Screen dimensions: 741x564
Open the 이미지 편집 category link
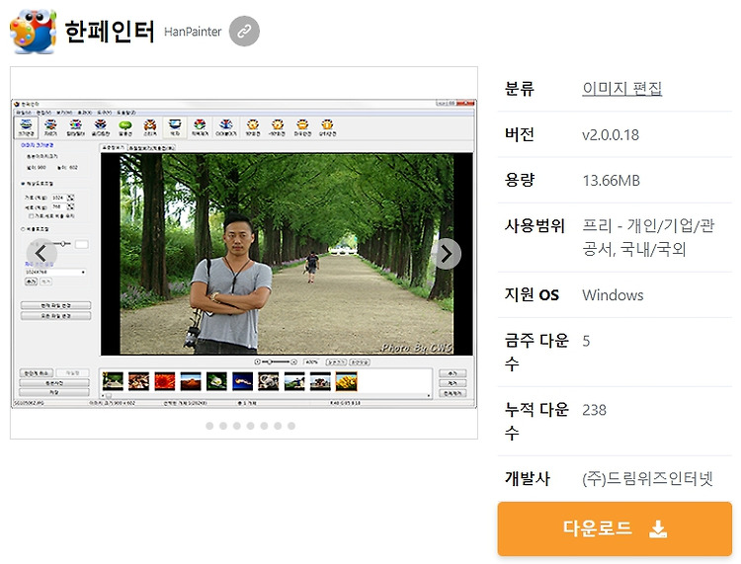(621, 88)
